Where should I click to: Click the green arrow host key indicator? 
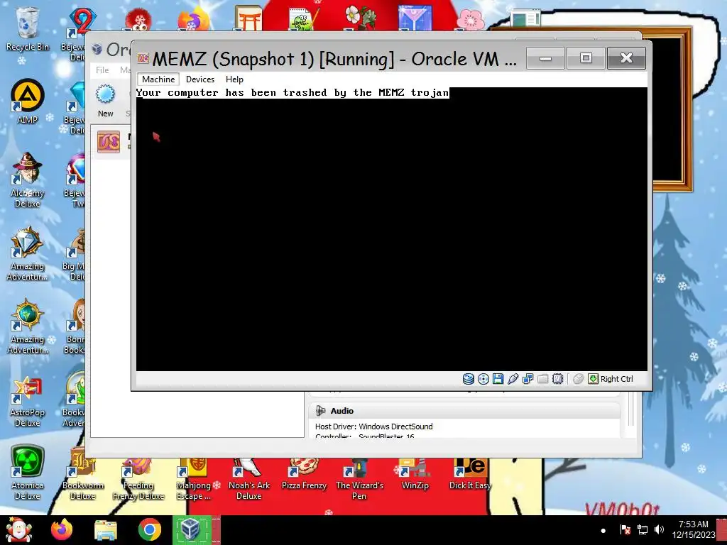tap(593, 379)
